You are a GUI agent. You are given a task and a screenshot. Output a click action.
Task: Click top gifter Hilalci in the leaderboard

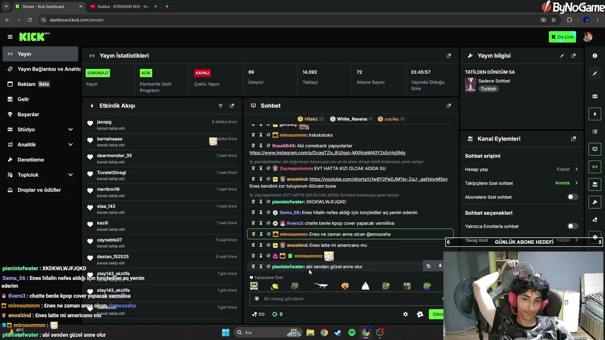pyautogui.click(x=311, y=119)
